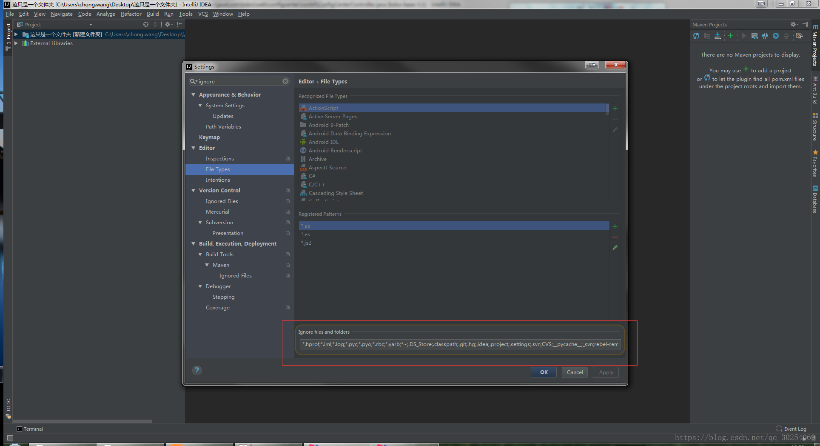This screenshot has width=820, height=446.
Task: Click Scroll from Source icon in Project panel
Action: click(x=146, y=24)
